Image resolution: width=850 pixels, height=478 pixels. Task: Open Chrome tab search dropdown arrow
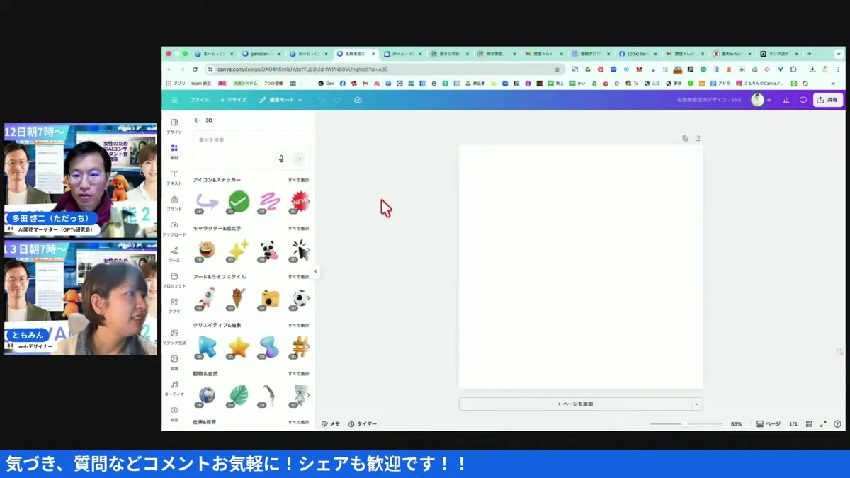click(839, 54)
